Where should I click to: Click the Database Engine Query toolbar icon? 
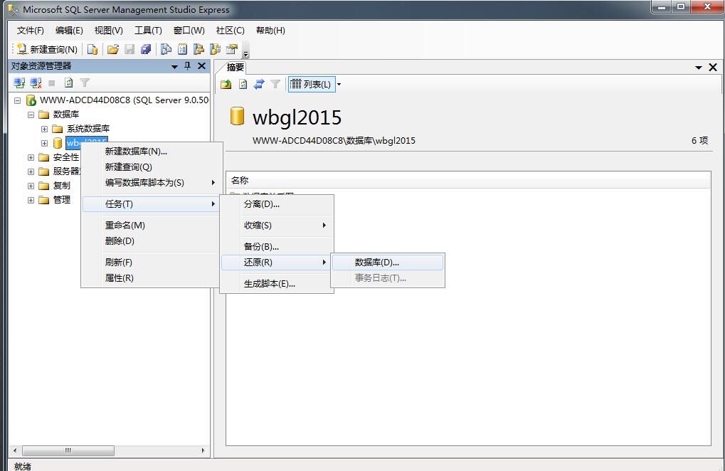[x=92, y=49]
